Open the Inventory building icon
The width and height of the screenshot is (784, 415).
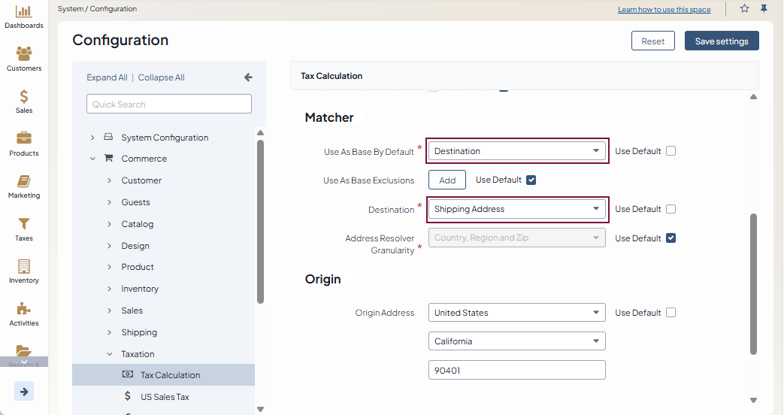point(24,267)
